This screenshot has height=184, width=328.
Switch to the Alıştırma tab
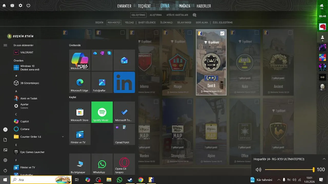click(x=156, y=15)
